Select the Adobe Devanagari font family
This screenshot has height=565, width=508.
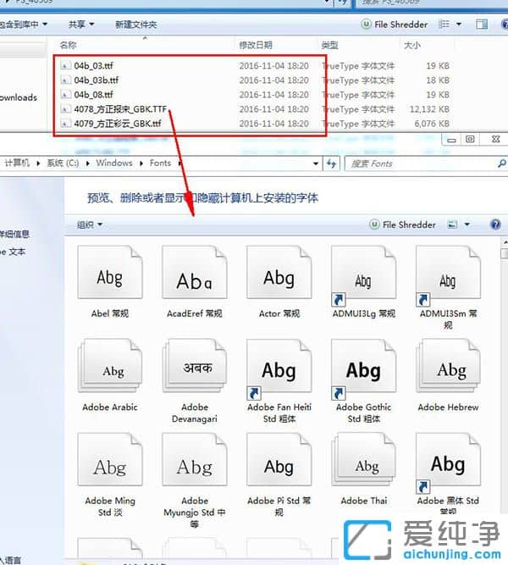(x=195, y=366)
